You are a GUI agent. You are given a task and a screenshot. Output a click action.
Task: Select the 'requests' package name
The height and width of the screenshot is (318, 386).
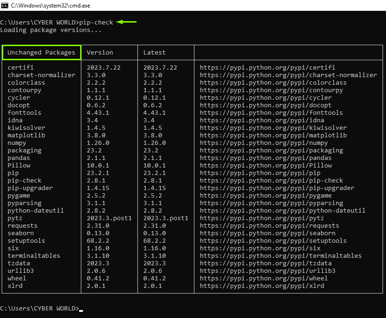[23, 226]
